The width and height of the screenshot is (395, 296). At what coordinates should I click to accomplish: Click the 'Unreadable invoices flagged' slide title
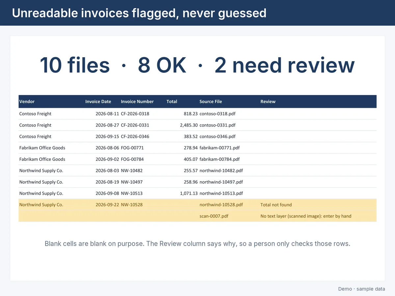pyautogui.click(x=139, y=13)
